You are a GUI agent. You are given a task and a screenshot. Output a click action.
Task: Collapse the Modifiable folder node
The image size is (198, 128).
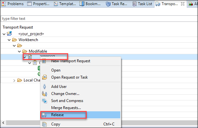pos(19,51)
